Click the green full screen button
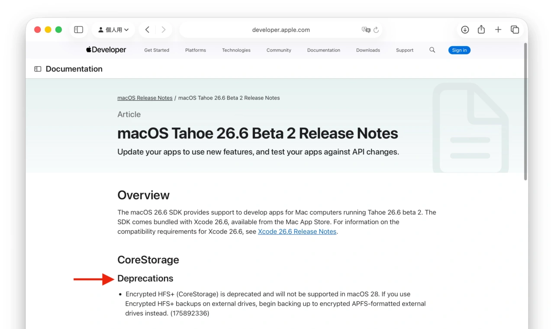 tap(58, 30)
